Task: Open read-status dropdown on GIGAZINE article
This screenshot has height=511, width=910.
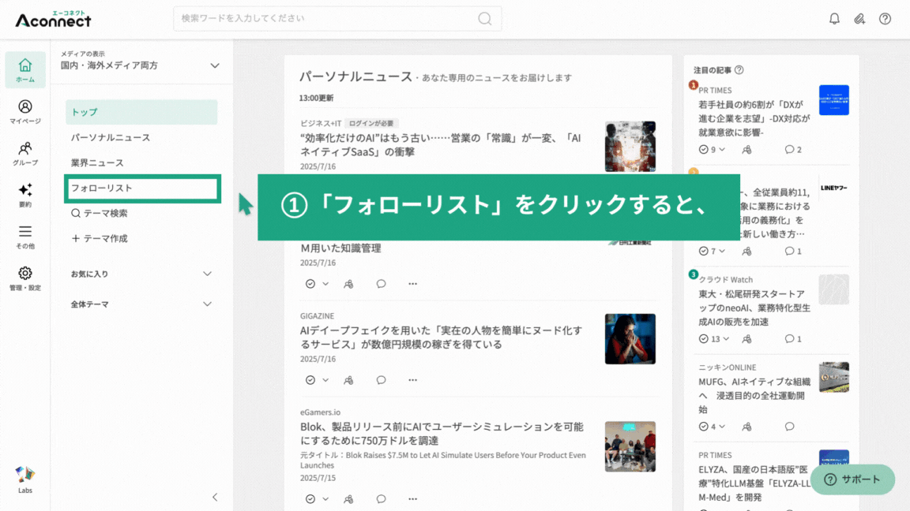Action: click(325, 380)
